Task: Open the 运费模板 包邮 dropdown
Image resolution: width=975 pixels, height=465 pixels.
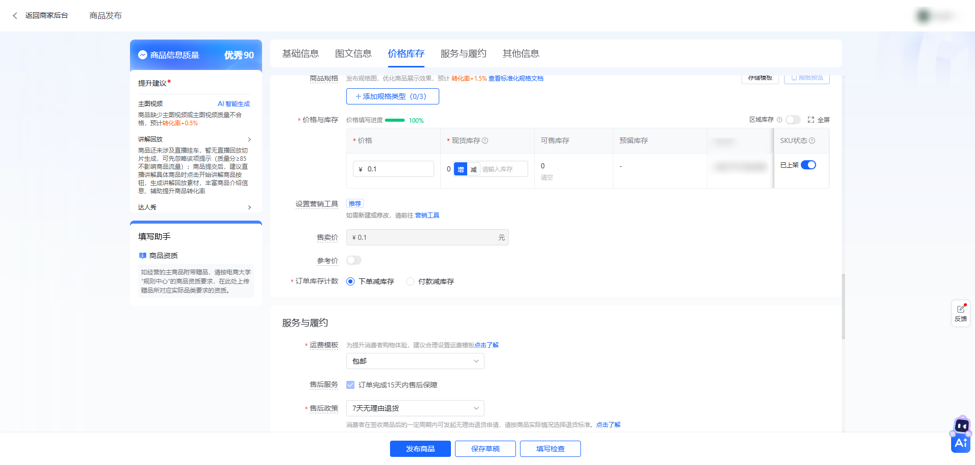Action: click(x=415, y=361)
